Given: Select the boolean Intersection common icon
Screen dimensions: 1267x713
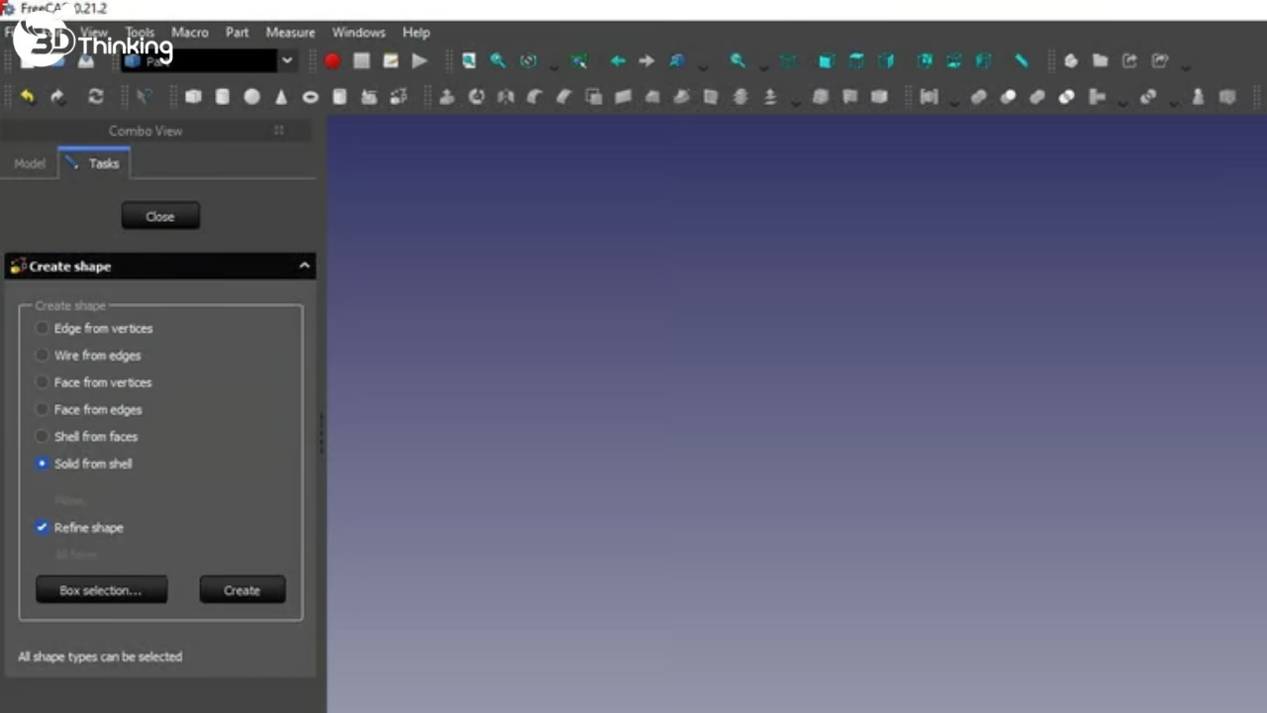Looking at the screenshot, I should pos(1067,97).
